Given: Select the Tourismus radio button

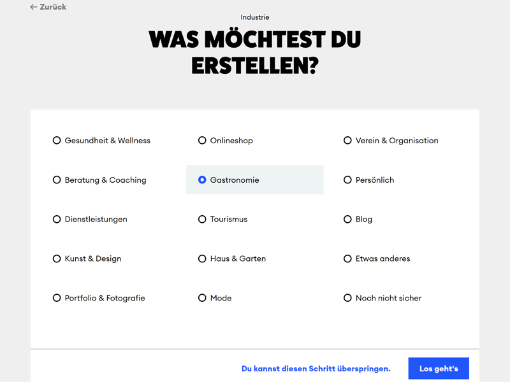Looking at the screenshot, I should (x=202, y=219).
